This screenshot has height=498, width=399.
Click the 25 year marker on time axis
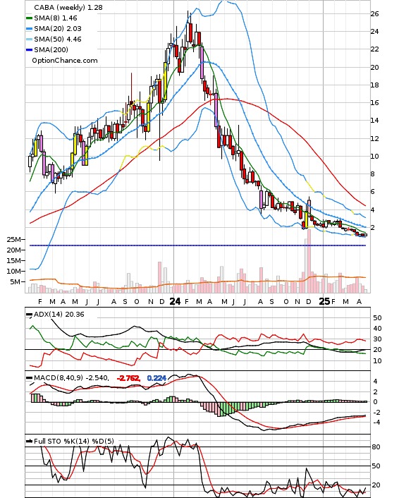[x=324, y=301]
